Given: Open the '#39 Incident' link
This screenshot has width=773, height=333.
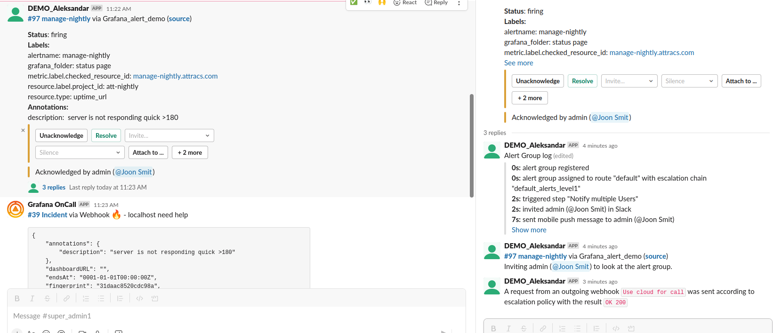Looking at the screenshot, I should point(48,215).
